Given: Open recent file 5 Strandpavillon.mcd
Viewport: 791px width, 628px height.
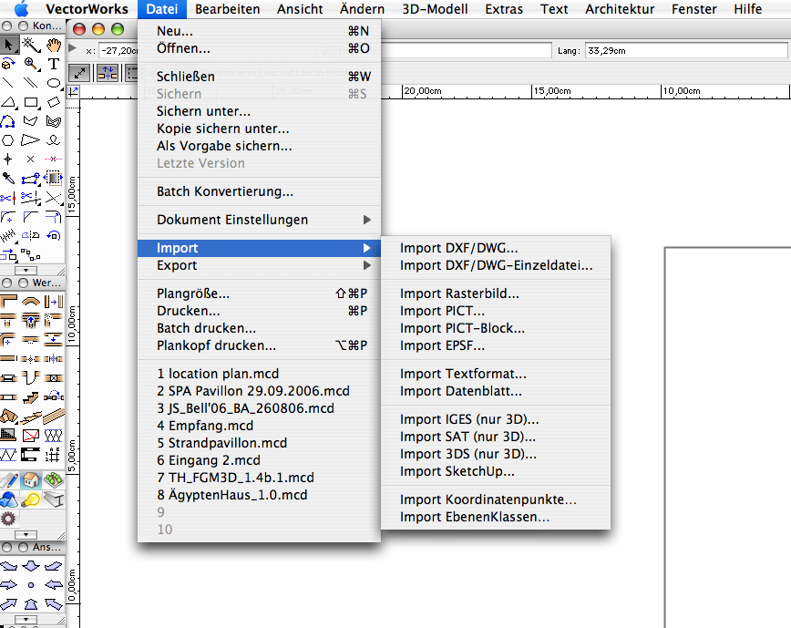Looking at the screenshot, I should tap(259, 443).
